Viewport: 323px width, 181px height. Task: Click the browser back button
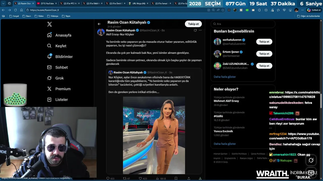coord(3,10)
